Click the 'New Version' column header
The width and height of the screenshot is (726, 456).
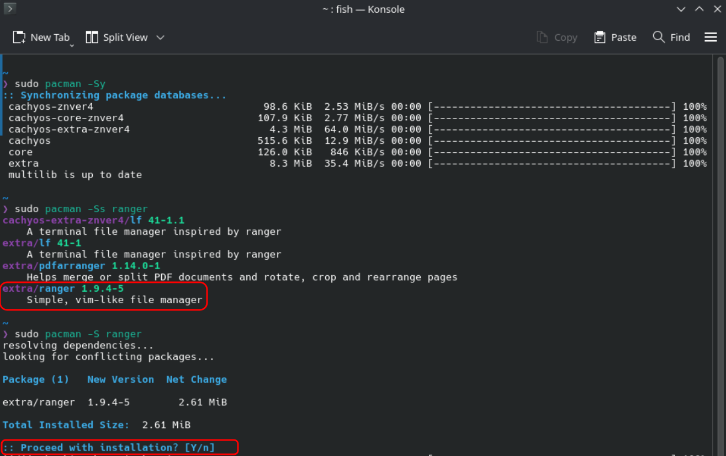120,379
